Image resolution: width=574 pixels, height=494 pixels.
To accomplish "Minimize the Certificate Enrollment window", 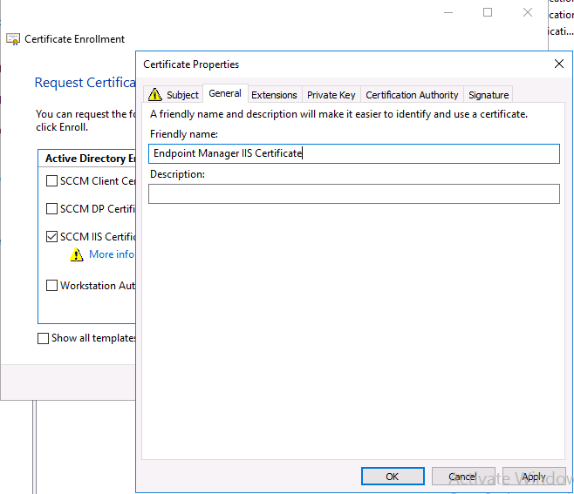I will 448,12.
